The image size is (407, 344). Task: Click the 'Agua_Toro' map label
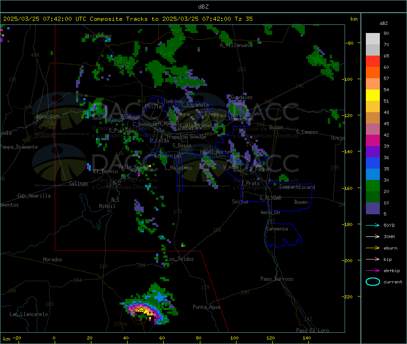(48, 117)
